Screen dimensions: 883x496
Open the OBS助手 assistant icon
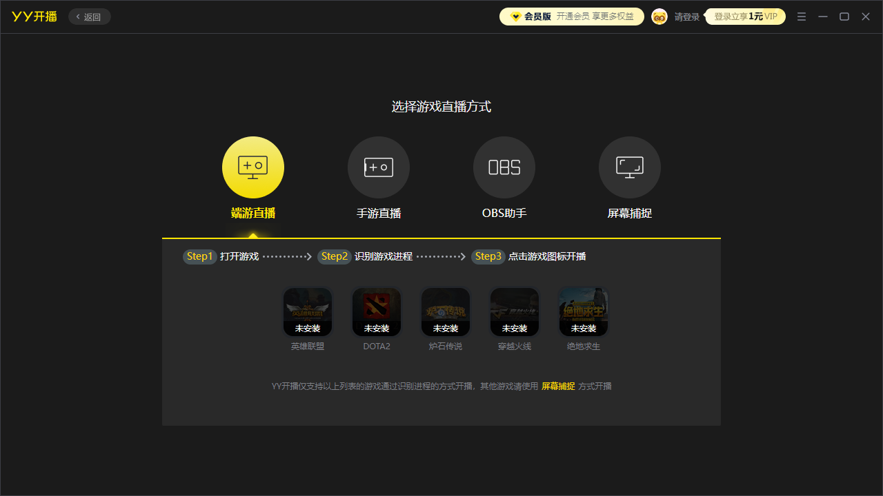click(x=504, y=167)
